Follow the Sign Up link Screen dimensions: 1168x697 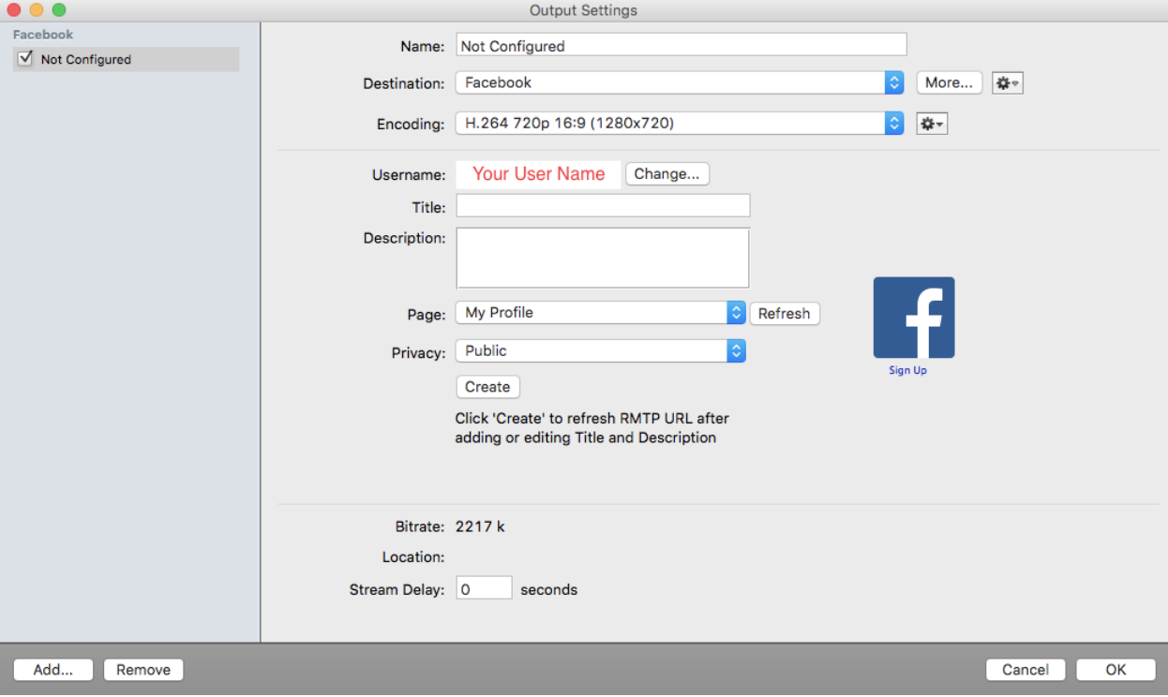click(x=907, y=371)
